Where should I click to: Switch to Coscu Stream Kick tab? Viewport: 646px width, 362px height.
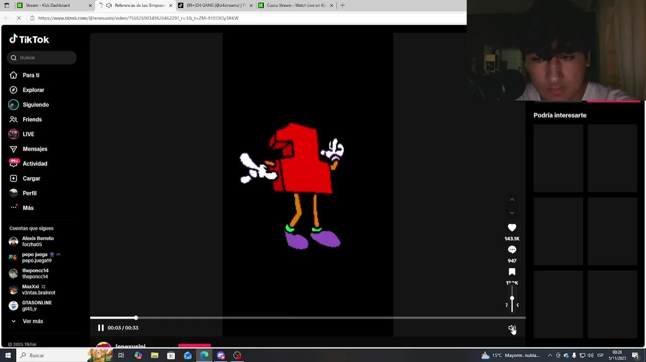[x=296, y=5]
